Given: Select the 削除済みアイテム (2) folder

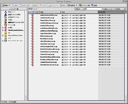Looking at the screenshot, I should coord(16,22).
